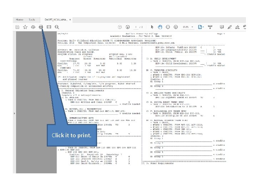
Task: Open the sign document pen tool
Action: pos(237,27)
